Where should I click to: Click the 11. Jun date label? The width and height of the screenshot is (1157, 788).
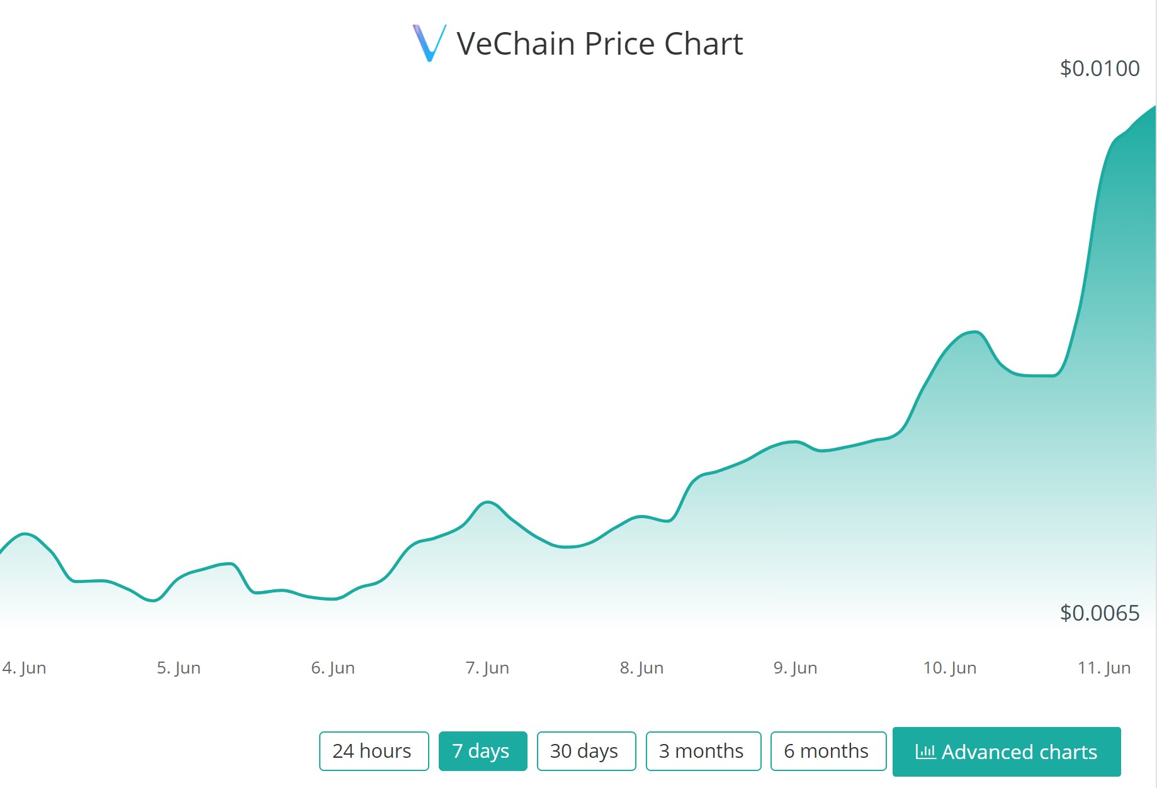click(x=1104, y=668)
